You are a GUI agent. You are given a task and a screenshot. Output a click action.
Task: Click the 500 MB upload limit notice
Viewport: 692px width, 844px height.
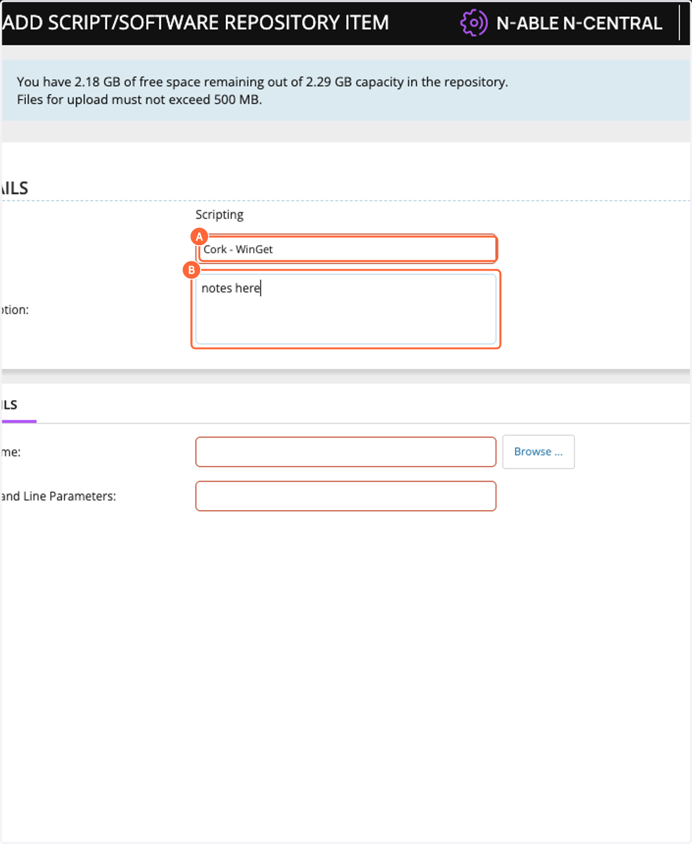[140, 100]
